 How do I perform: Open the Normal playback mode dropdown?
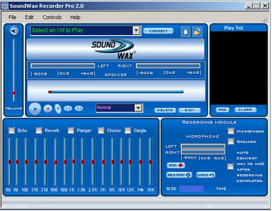(x=138, y=108)
